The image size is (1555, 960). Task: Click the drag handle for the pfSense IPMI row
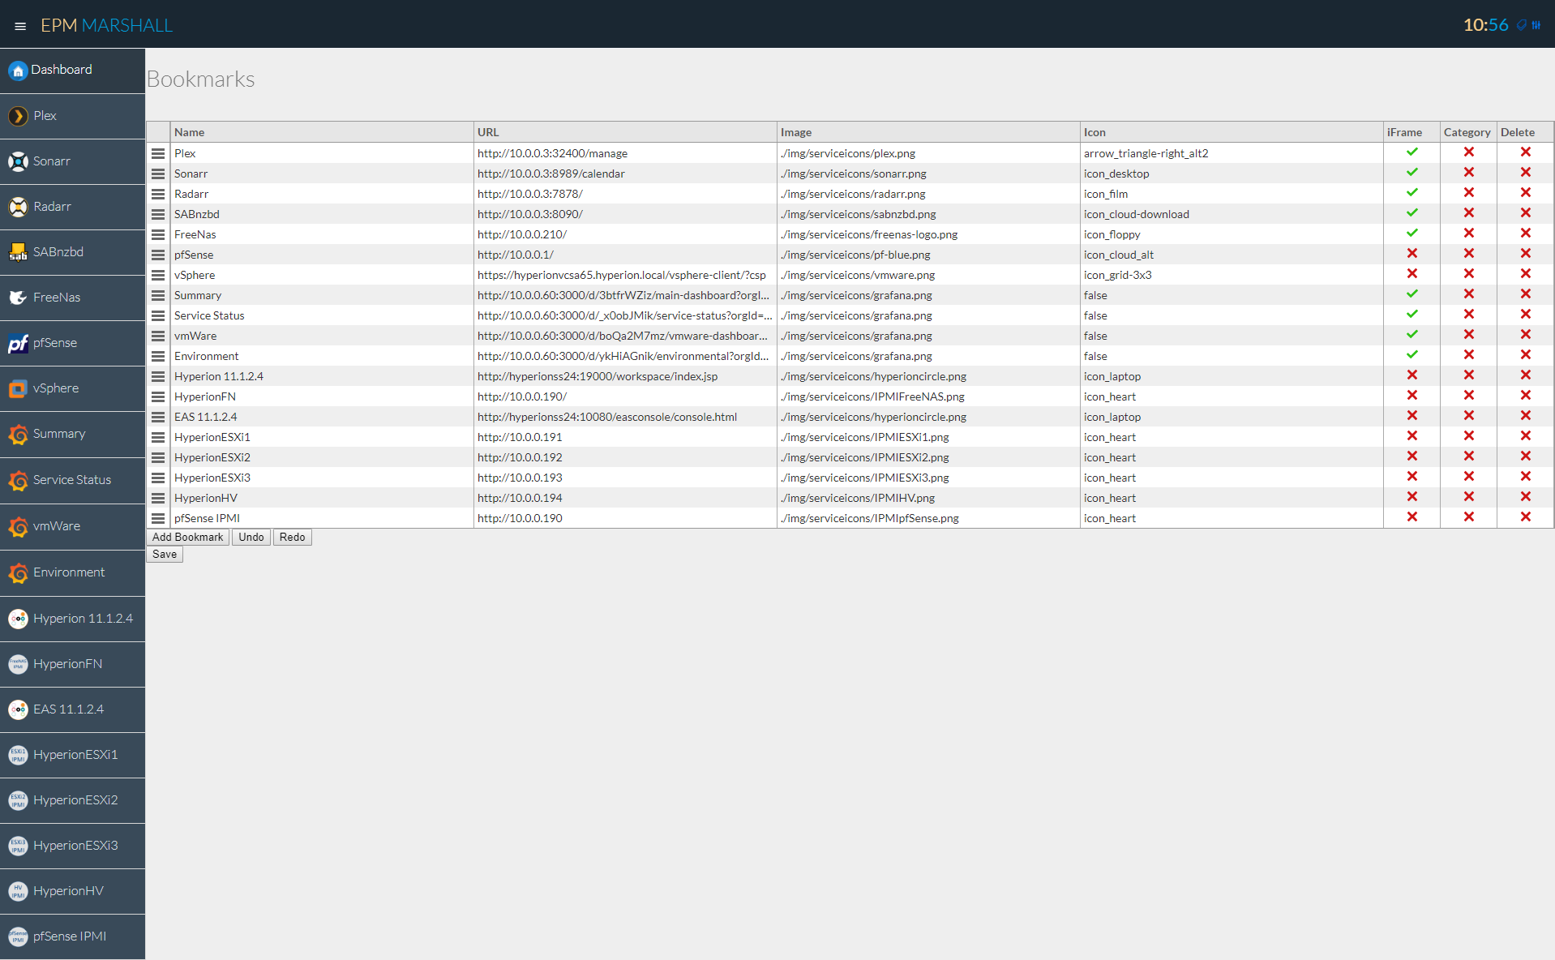coord(158,518)
